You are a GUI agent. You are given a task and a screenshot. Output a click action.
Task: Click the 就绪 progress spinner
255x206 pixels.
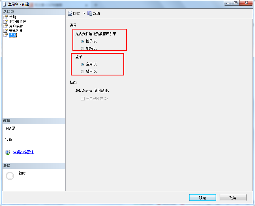[10, 176]
